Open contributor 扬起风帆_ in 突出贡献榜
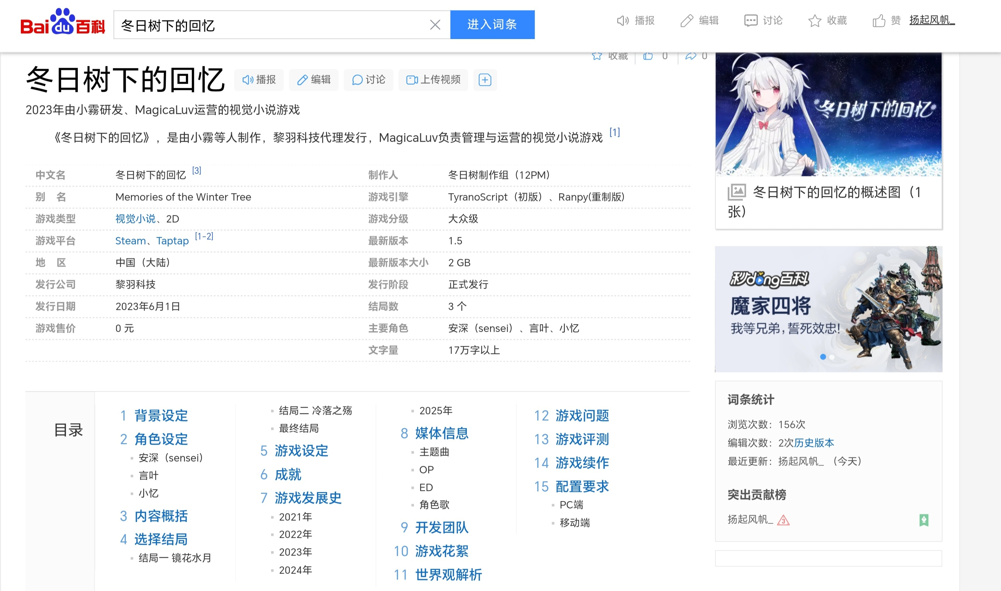1001x591 pixels. (750, 519)
